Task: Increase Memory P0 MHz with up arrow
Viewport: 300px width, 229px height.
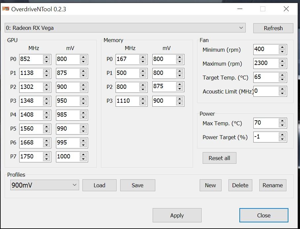Action: click(143, 57)
